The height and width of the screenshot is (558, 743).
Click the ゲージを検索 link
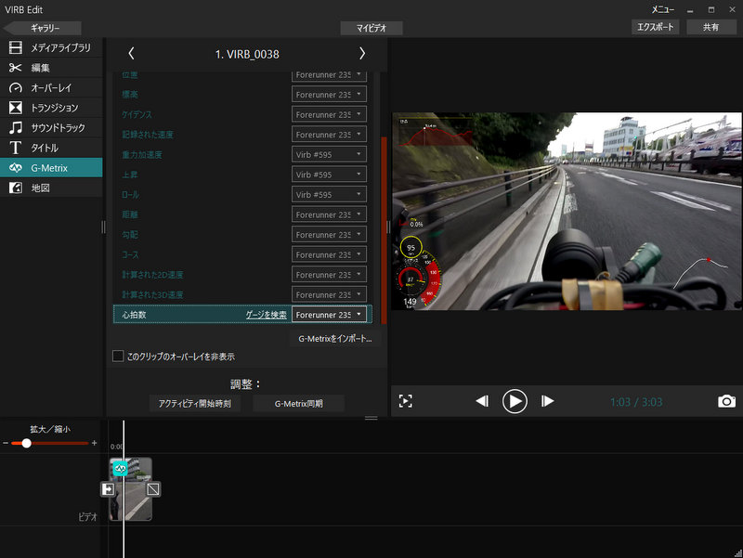[x=266, y=315]
